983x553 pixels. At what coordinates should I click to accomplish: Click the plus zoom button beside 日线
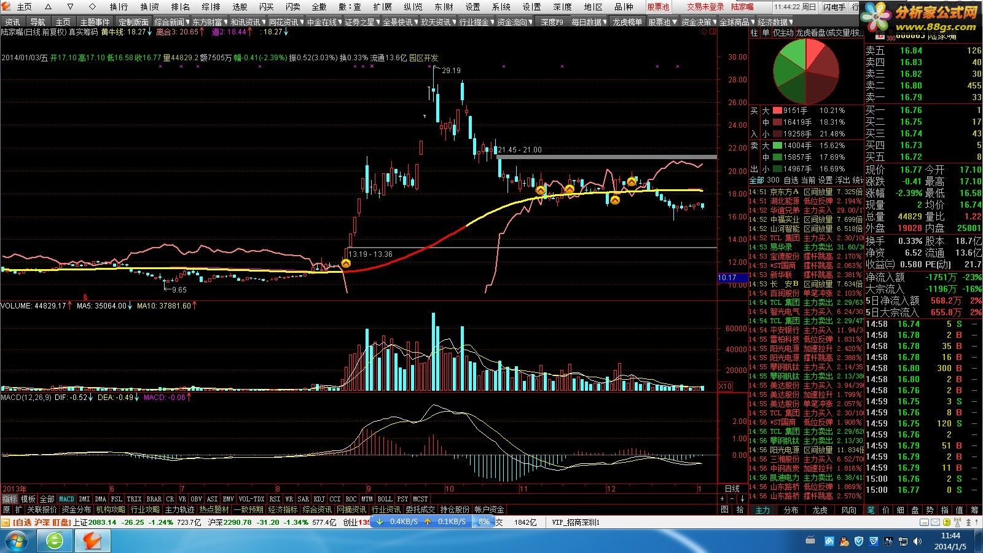point(723,498)
